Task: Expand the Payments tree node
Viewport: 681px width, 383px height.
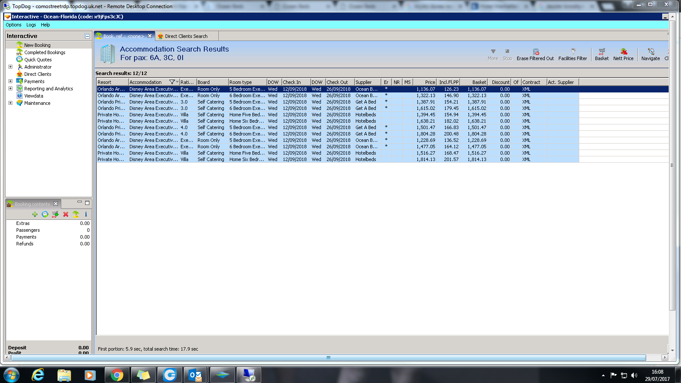Action: click(11, 81)
